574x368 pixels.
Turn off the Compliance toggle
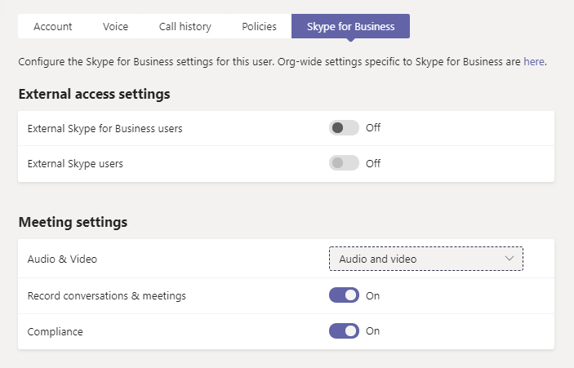pyautogui.click(x=344, y=331)
